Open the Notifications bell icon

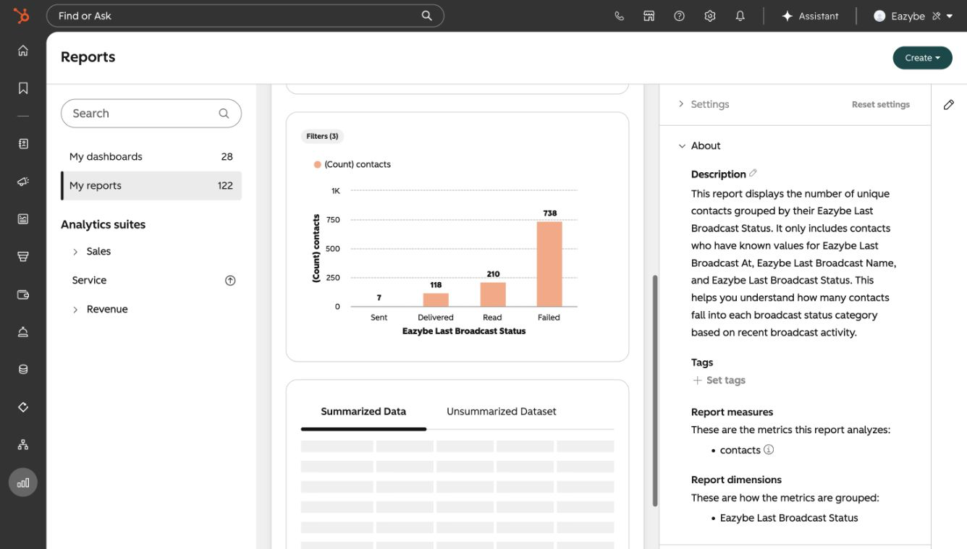point(740,16)
